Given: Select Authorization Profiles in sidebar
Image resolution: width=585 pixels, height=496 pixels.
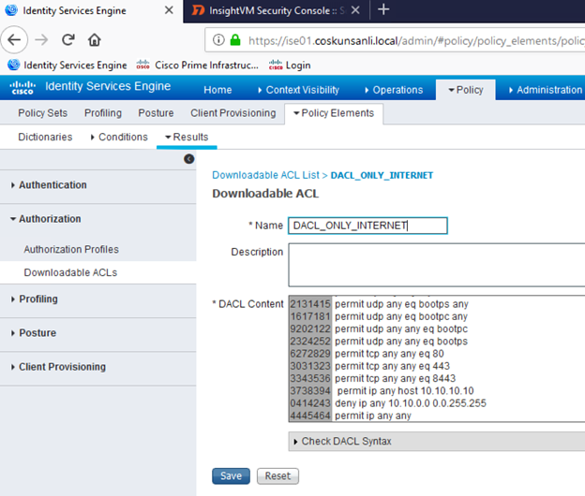Looking at the screenshot, I should click(71, 249).
